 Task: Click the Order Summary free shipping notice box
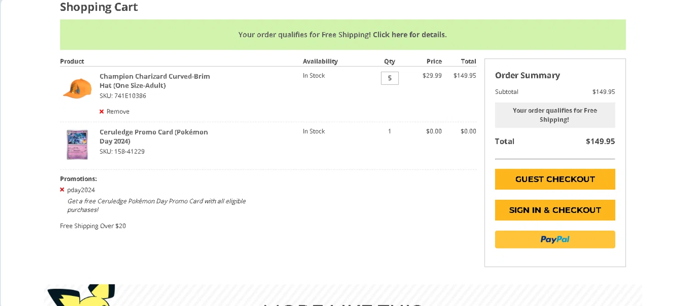(x=554, y=115)
